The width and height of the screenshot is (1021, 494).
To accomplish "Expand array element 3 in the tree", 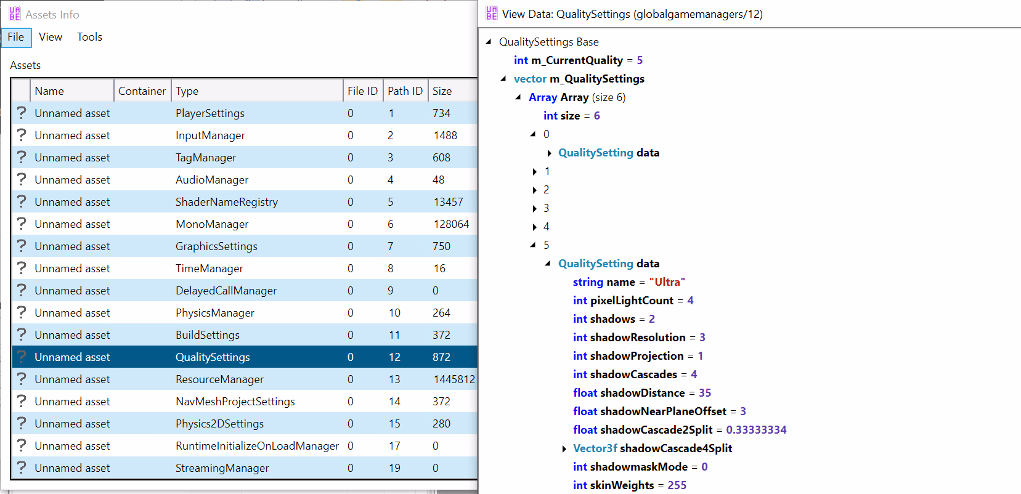I will point(534,209).
